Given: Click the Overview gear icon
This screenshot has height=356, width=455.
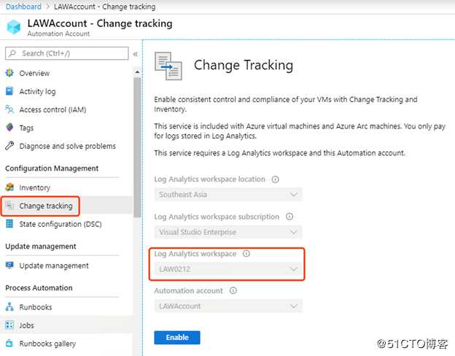Looking at the screenshot, I should point(9,73).
